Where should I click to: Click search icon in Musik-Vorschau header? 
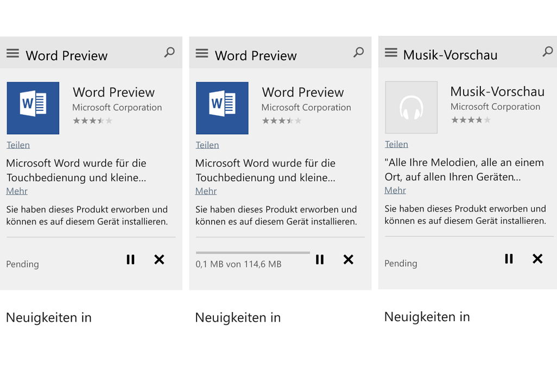click(548, 52)
